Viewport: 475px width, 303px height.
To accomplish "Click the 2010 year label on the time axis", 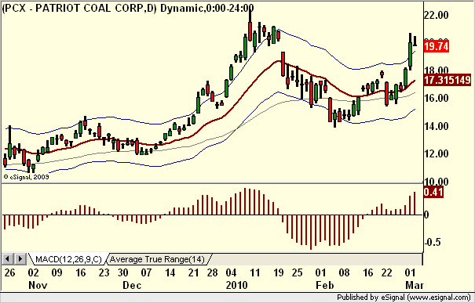I will tap(236, 285).
